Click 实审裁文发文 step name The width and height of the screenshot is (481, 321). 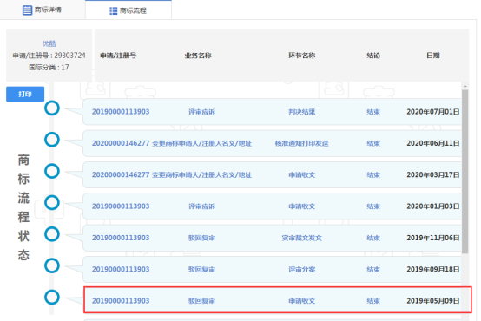click(301, 238)
